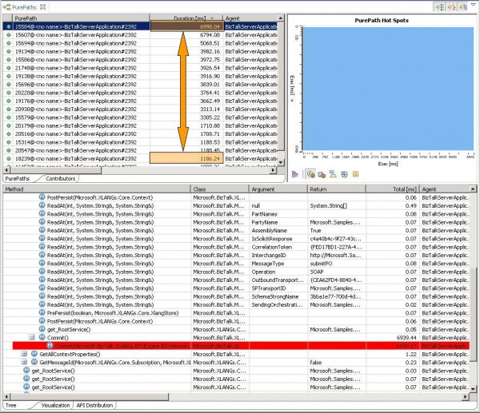Image resolution: width=480 pixels, height=413 pixels.
Task: Click the circular target icon under Hot Spots chart
Action: point(344,174)
